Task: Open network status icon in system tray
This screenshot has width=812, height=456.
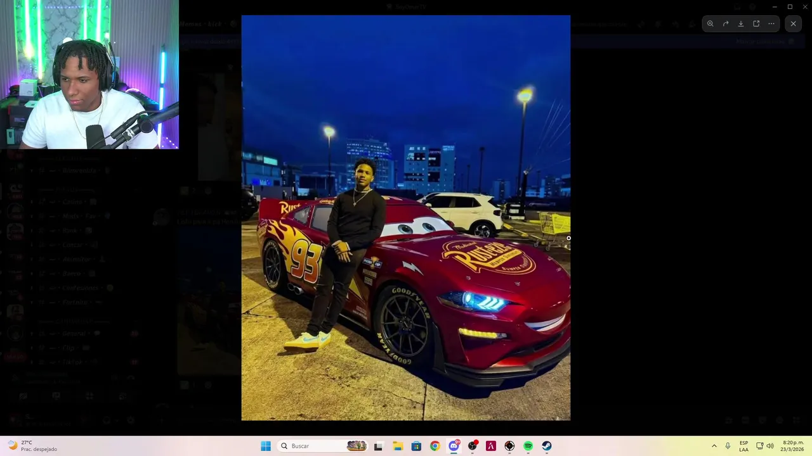Action: point(760,446)
